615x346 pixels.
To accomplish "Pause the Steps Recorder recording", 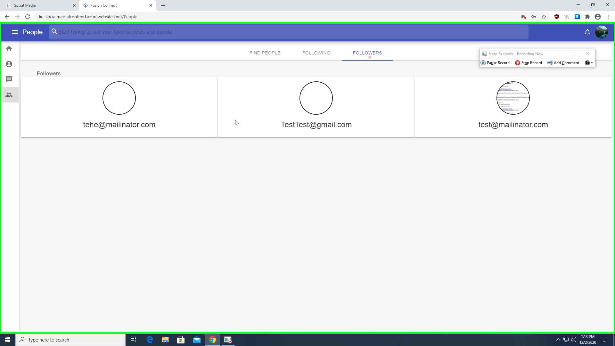I will (495, 63).
